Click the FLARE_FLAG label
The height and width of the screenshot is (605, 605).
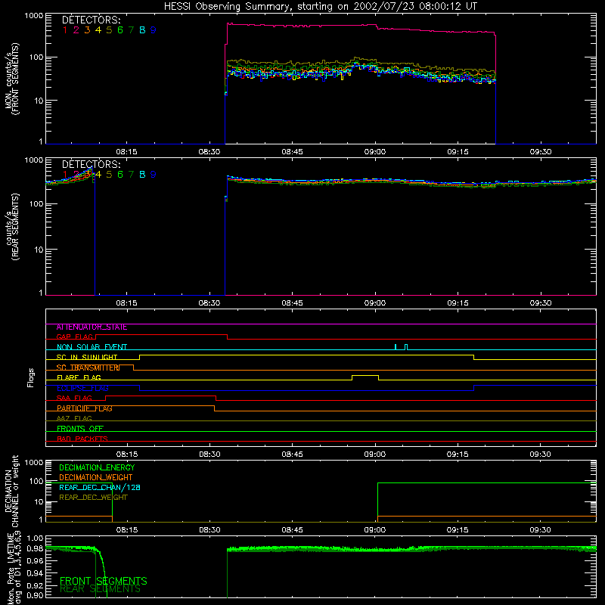coord(79,377)
